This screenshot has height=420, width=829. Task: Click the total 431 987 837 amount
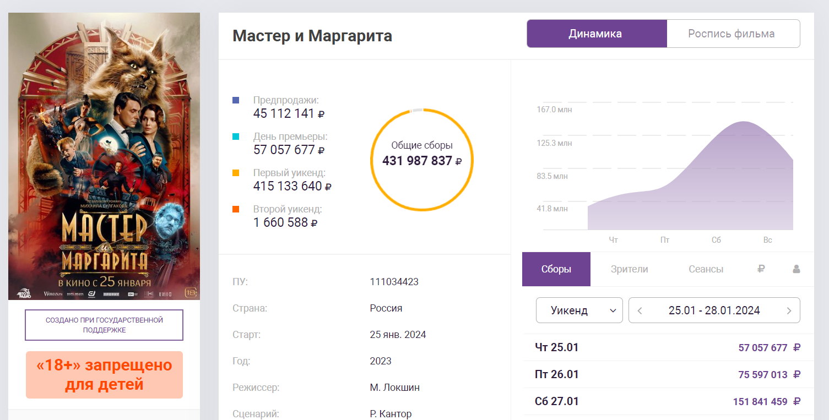(422, 161)
